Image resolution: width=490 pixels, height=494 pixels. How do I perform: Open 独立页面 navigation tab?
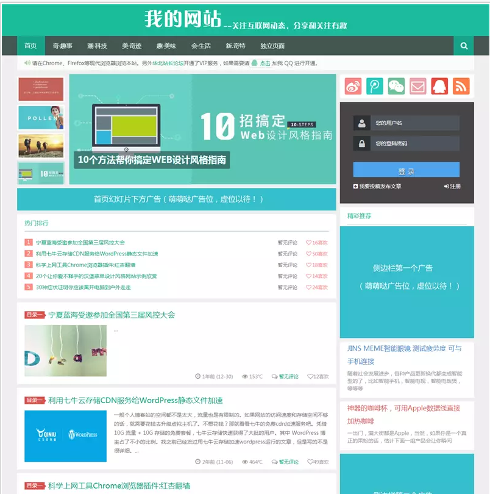(x=272, y=46)
